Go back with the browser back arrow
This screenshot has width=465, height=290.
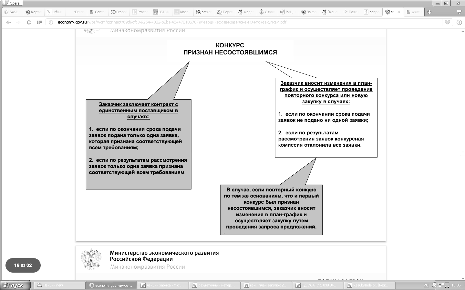[9, 22]
